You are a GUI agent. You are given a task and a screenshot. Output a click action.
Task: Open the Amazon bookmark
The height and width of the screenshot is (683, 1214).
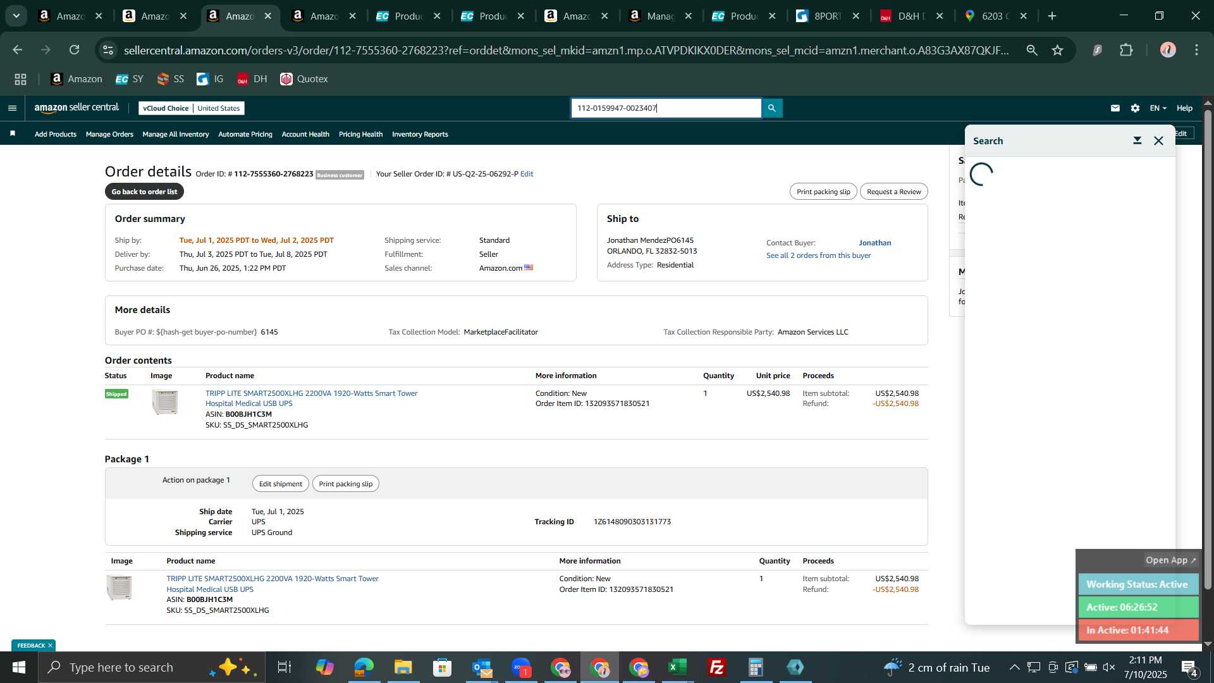click(x=77, y=79)
